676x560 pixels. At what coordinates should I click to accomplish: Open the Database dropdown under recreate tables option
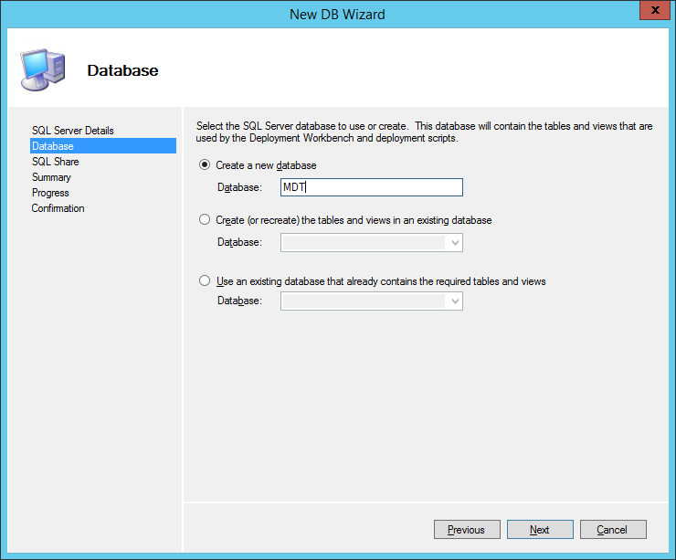(371, 242)
